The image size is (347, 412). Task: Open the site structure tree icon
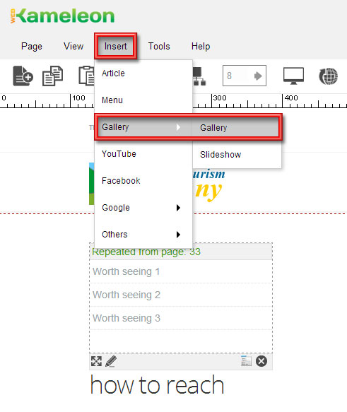pos(199,76)
